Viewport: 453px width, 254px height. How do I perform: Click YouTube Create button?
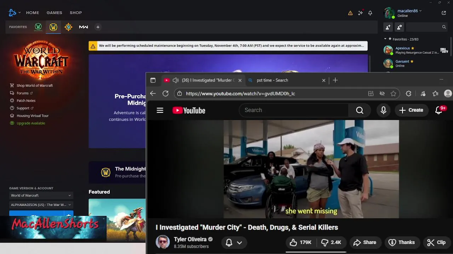click(x=411, y=110)
